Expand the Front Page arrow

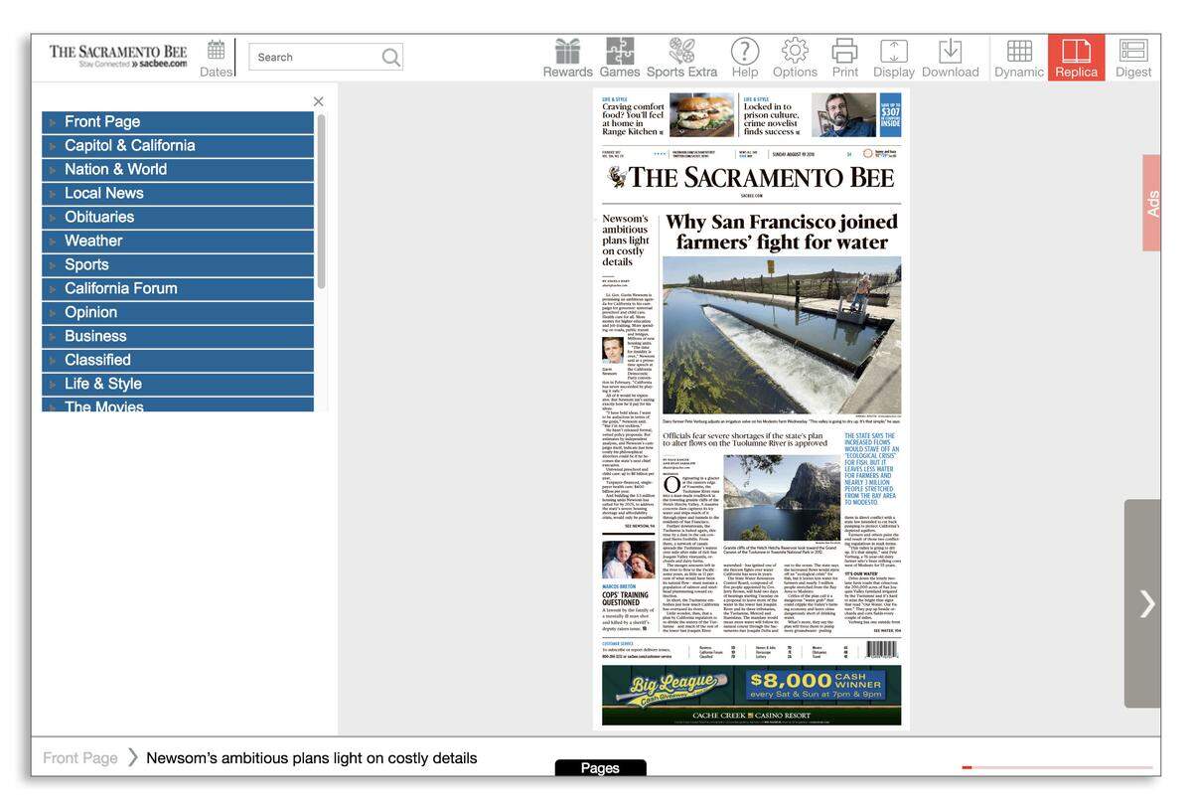click(53, 122)
